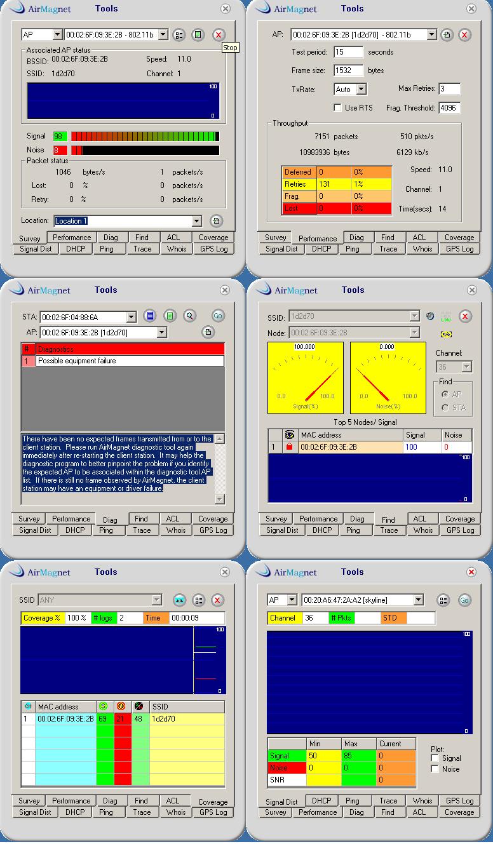Click the Frame size input field
This screenshot has width=493, height=846.
tap(348, 70)
